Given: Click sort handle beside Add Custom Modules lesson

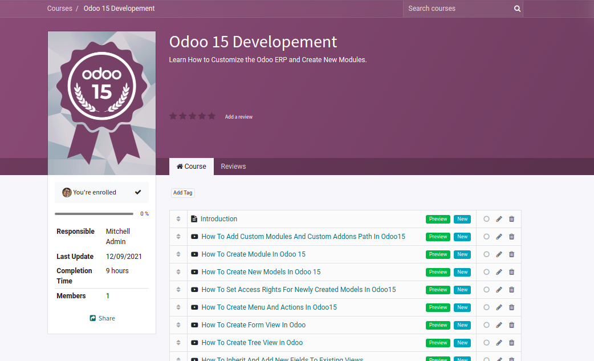Looking at the screenshot, I should [178, 237].
